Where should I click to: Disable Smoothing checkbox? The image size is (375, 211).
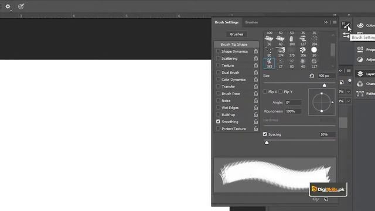click(218, 121)
